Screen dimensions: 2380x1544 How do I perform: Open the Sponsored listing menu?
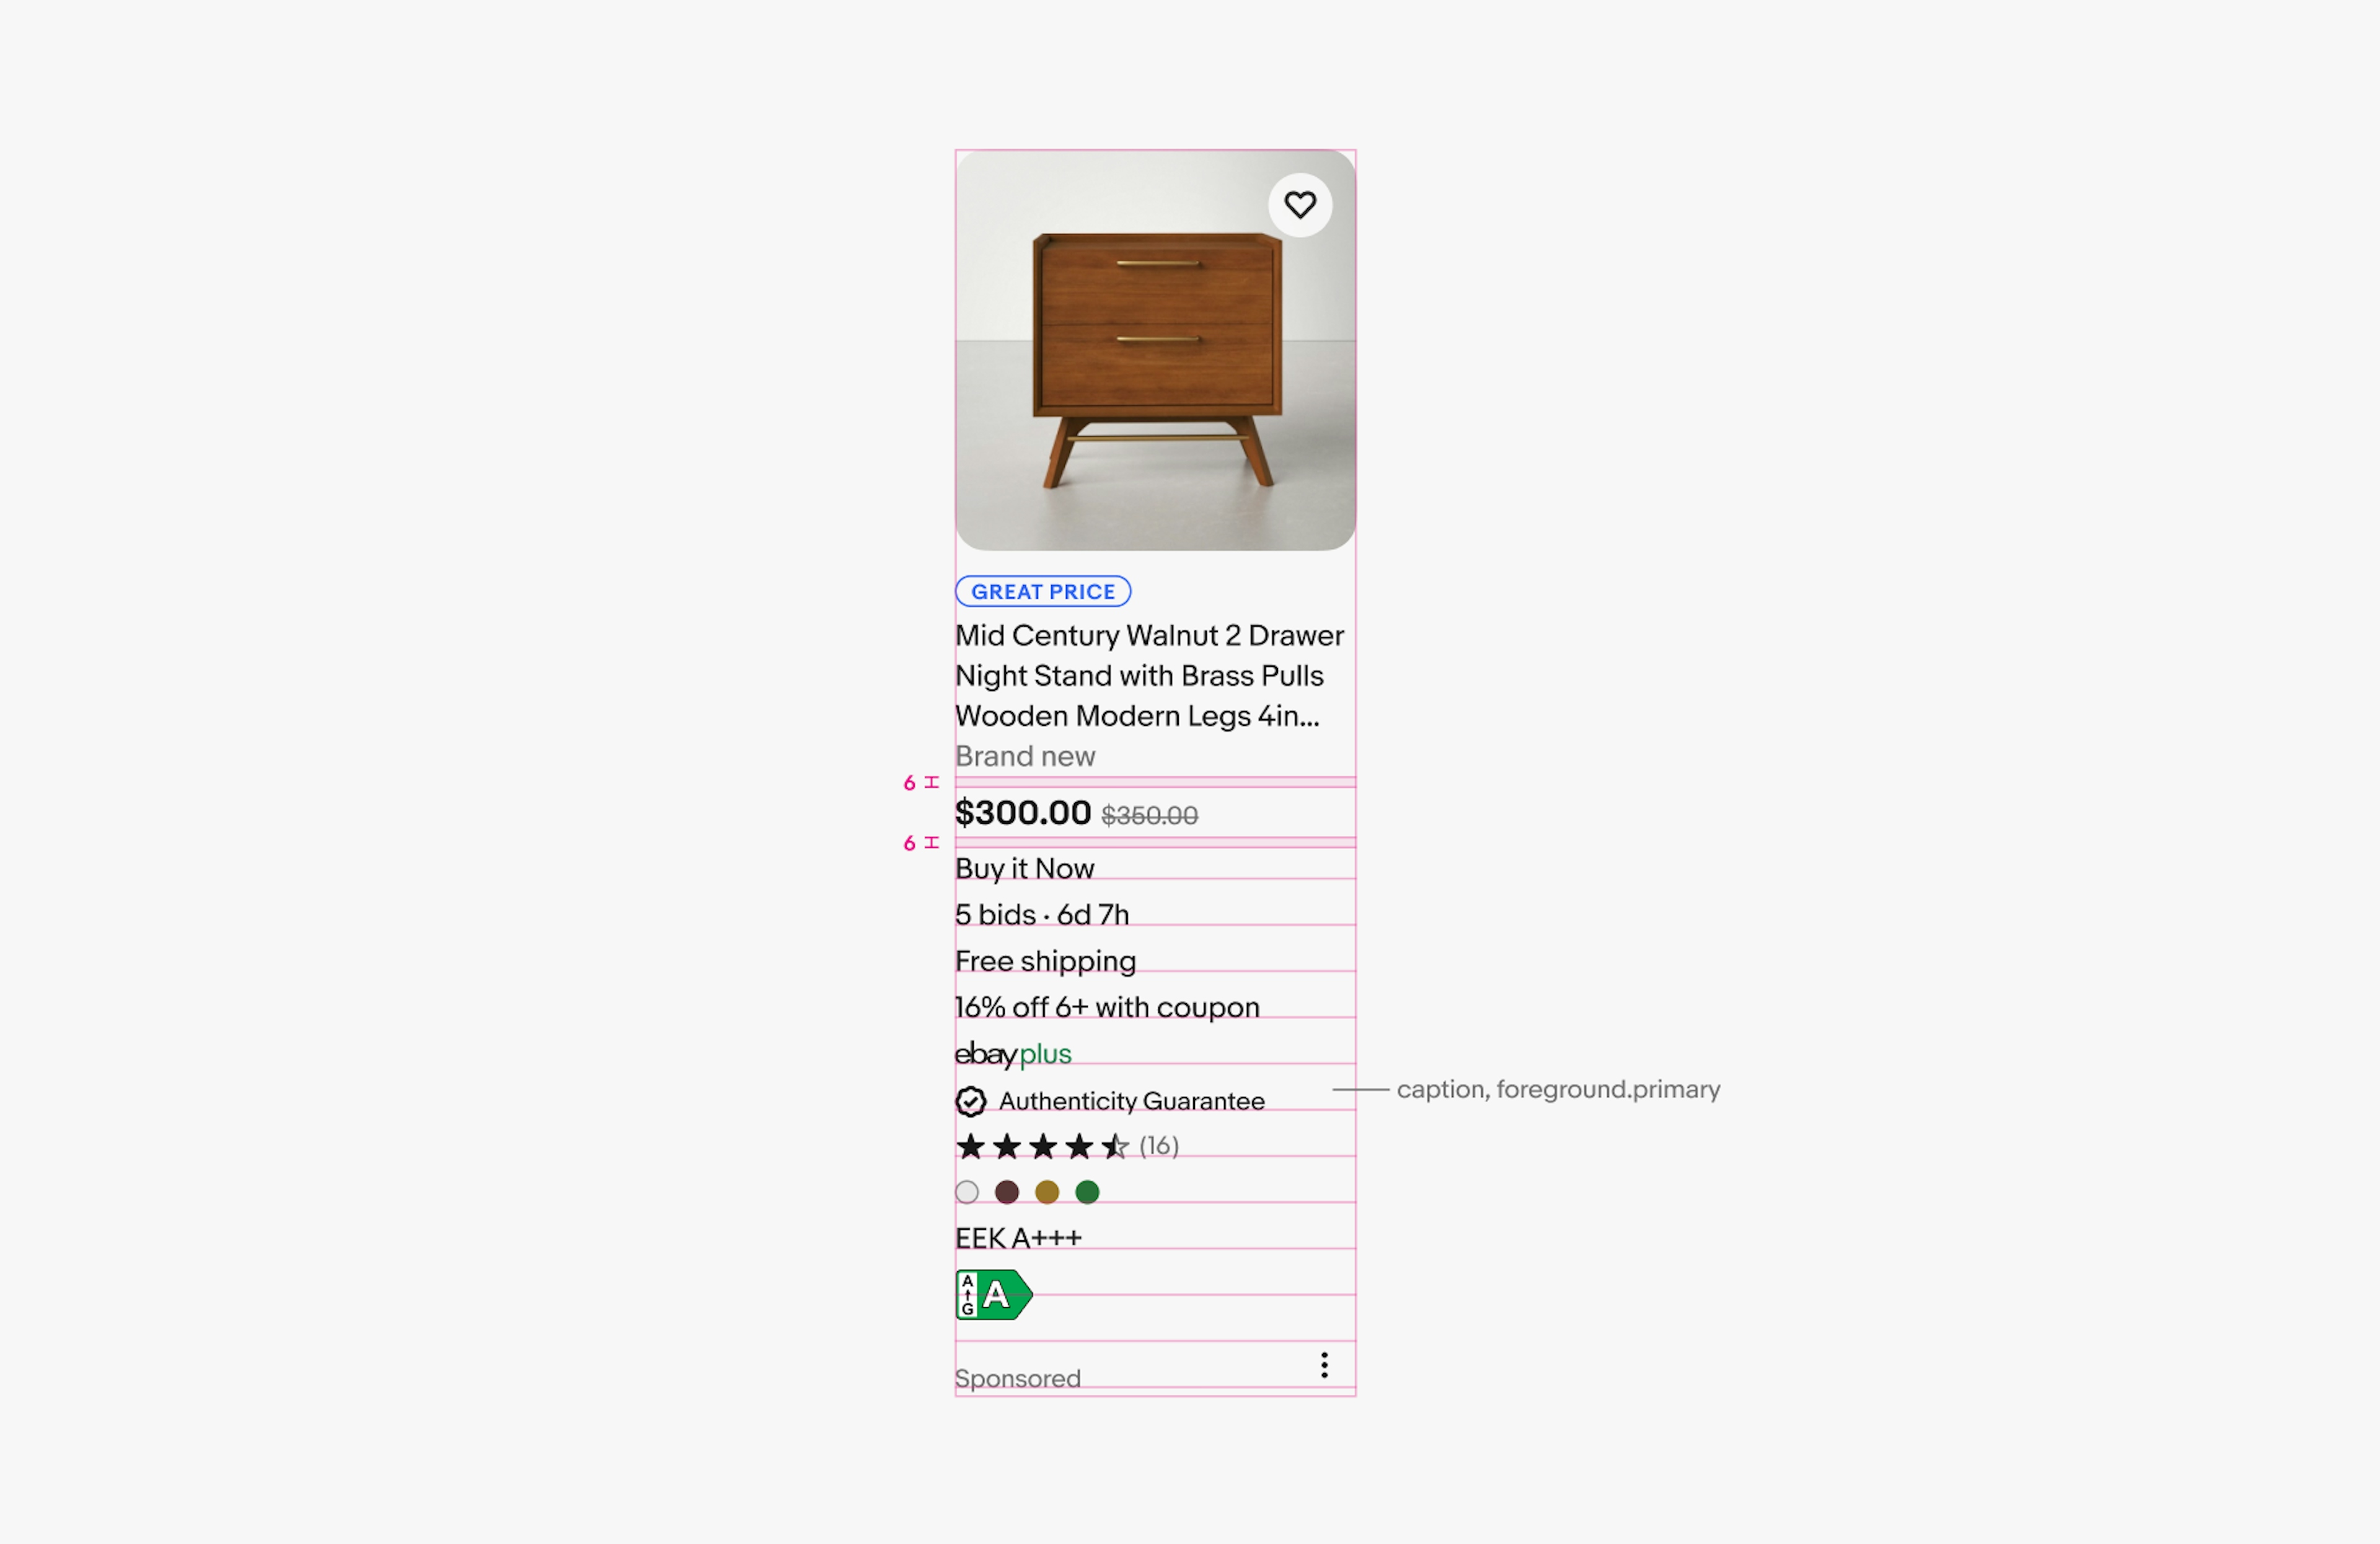point(1325,1364)
